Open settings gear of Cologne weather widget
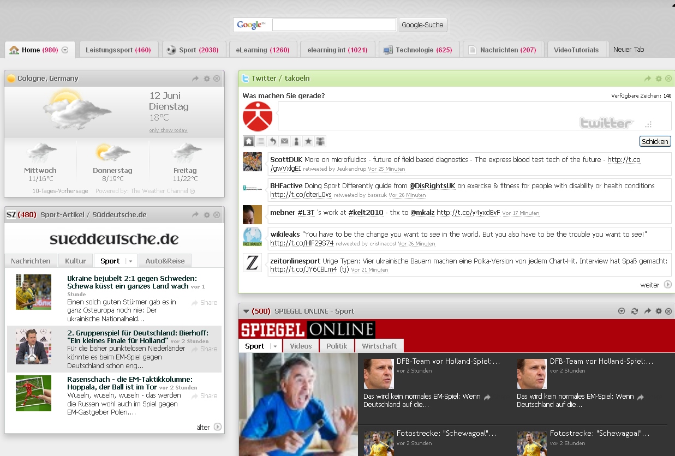The image size is (675, 456). pos(207,79)
